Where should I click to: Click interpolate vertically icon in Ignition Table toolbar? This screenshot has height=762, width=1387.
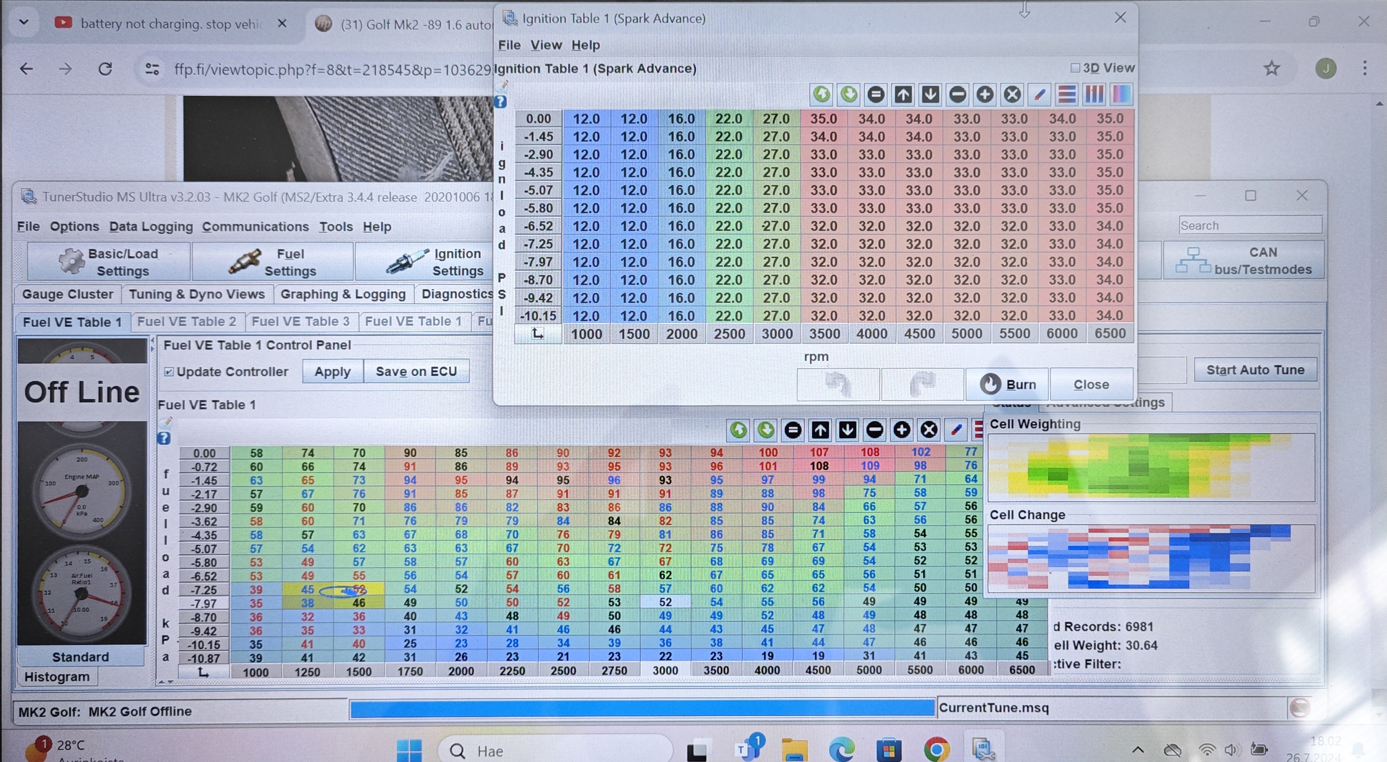point(1094,95)
